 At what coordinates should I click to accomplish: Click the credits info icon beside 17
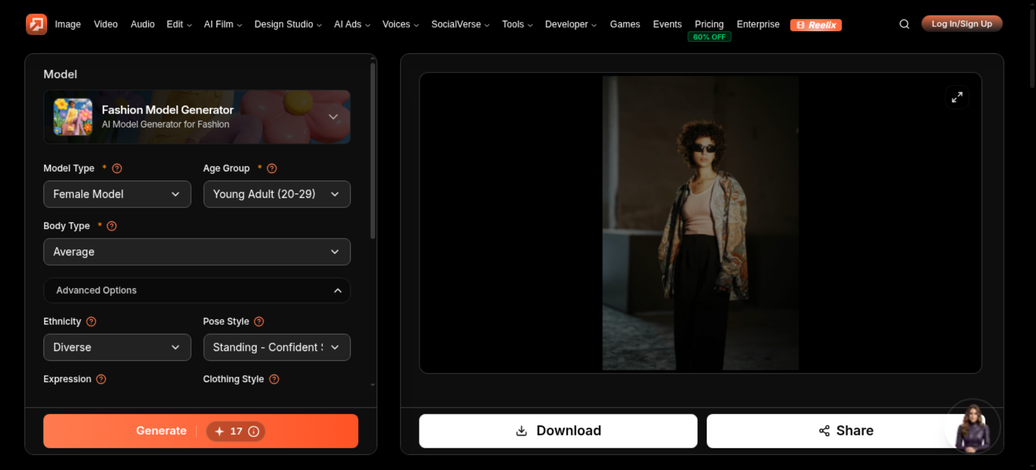(x=253, y=431)
